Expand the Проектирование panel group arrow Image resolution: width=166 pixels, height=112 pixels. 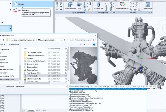[92, 13]
